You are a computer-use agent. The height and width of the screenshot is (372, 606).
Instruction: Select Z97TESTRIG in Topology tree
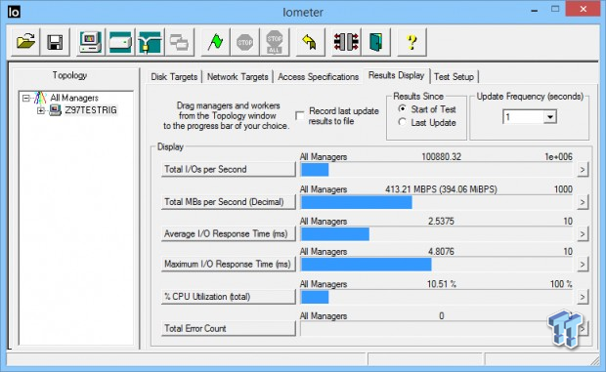[x=91, y=110]
